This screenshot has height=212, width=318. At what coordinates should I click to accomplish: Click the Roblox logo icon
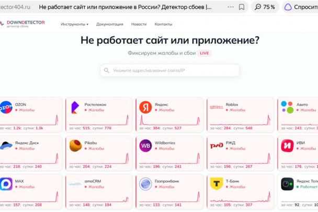click(x=217, y=107)
